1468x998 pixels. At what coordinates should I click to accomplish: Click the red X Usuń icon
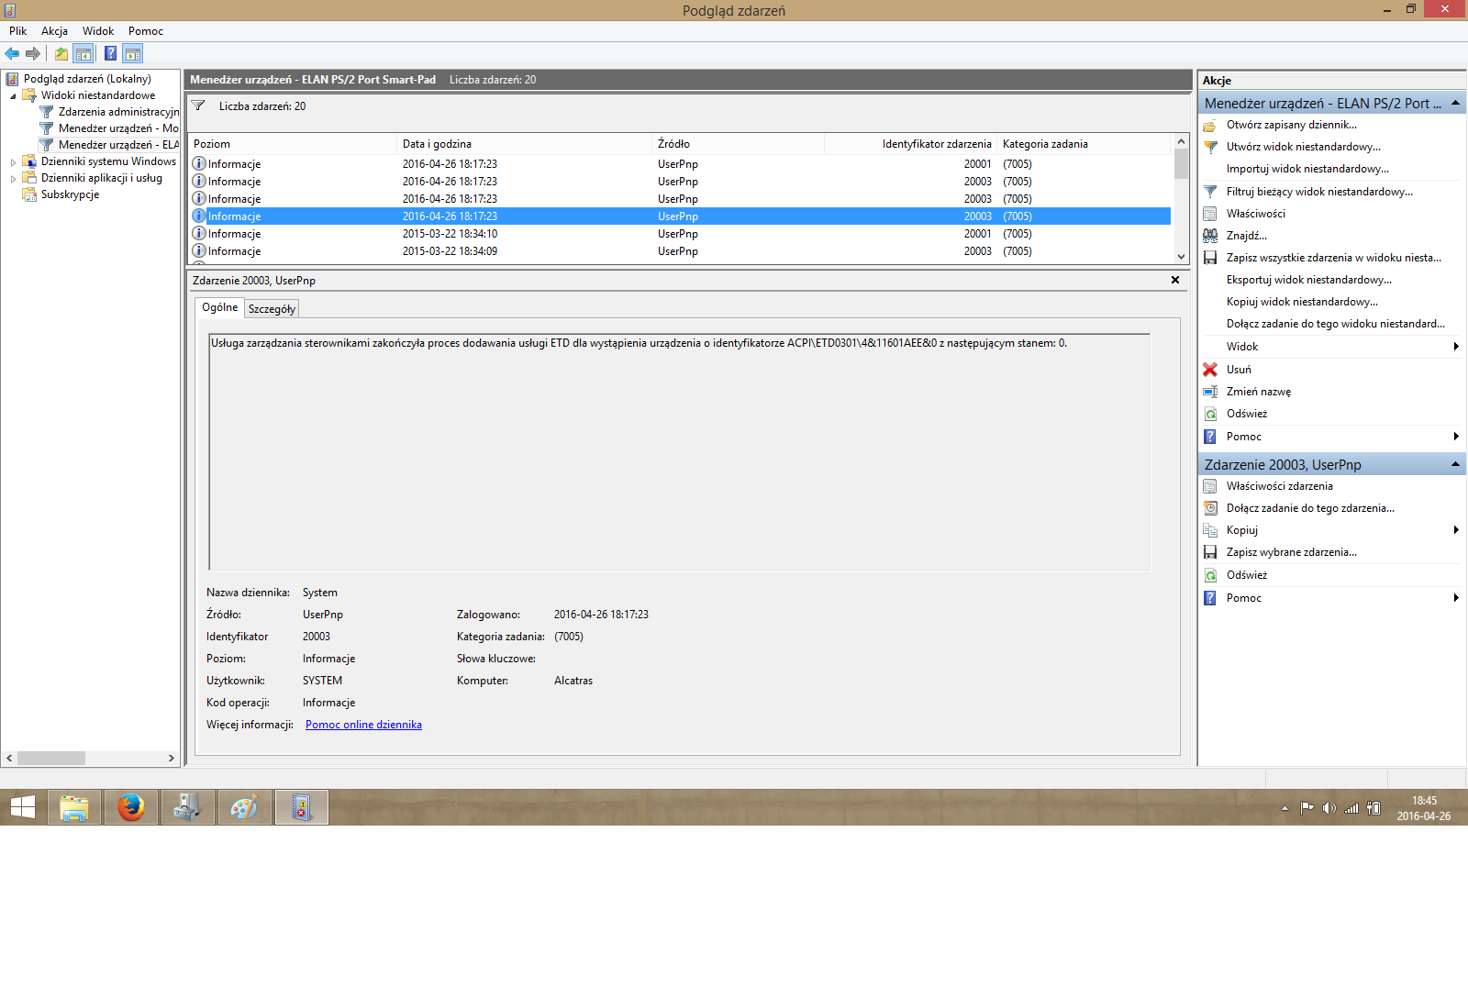tap(1210, 370)
